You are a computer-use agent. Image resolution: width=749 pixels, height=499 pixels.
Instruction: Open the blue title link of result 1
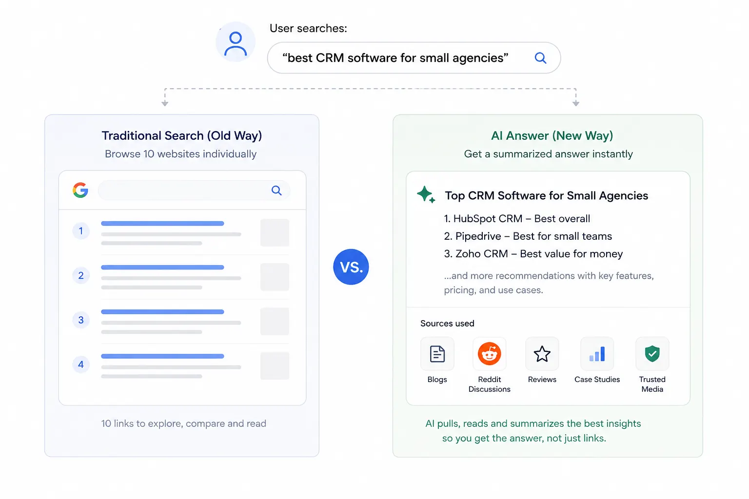click(162, 224)
